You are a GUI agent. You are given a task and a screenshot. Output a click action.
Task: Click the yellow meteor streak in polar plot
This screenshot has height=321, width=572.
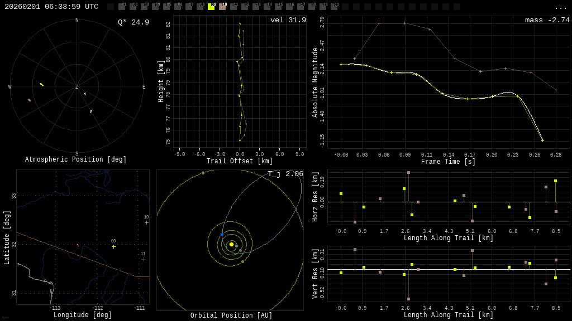[41, 85]
